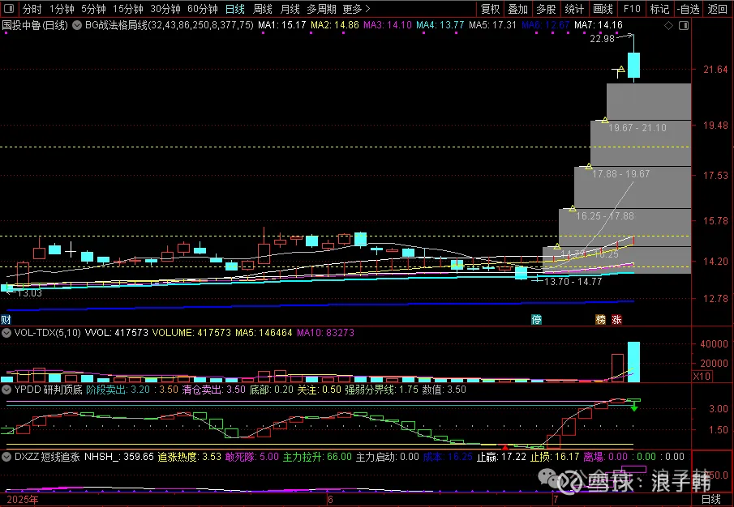
Task: Open the 统计 statistics button
Action: pyautogui.click(x=574, y=9)
